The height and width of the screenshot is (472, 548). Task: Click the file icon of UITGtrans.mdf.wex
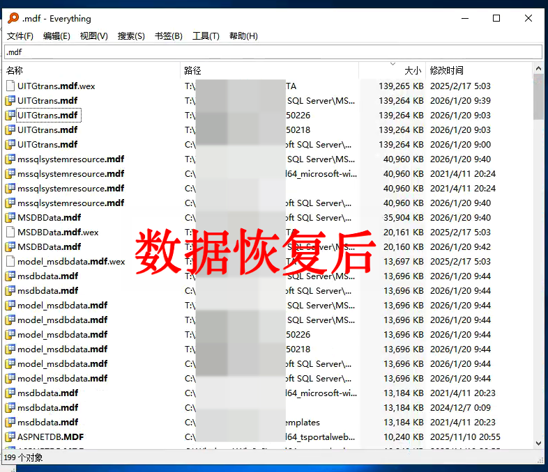pos(10,86)
